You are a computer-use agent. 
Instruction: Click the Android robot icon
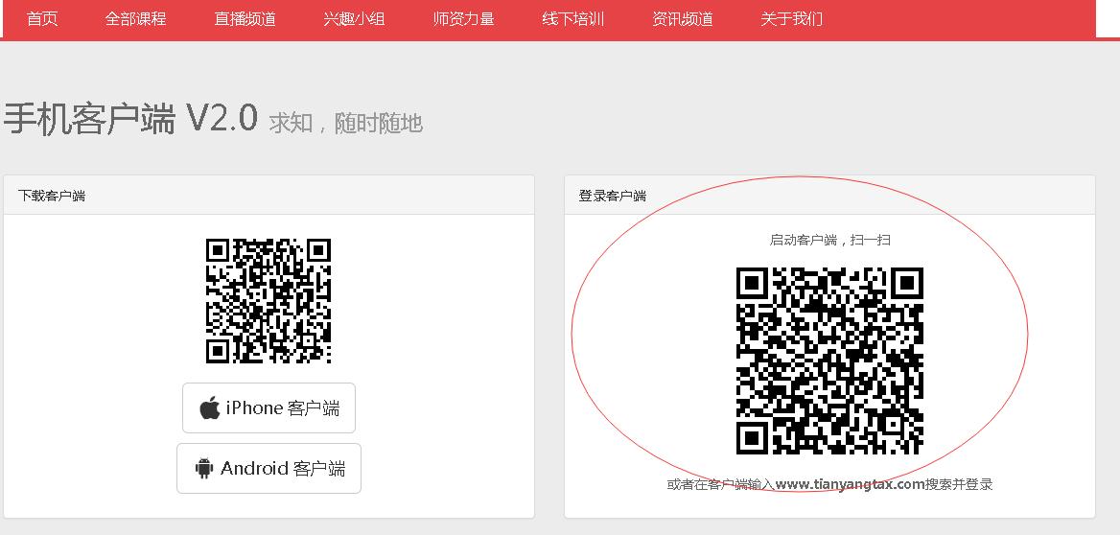click(203, 469)
